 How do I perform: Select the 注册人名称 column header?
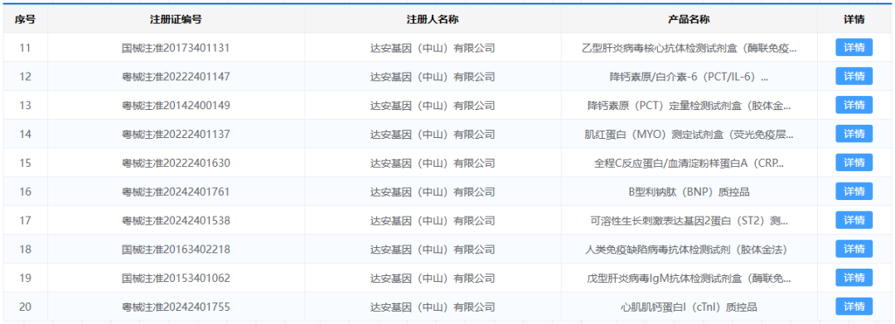point(433,19)
